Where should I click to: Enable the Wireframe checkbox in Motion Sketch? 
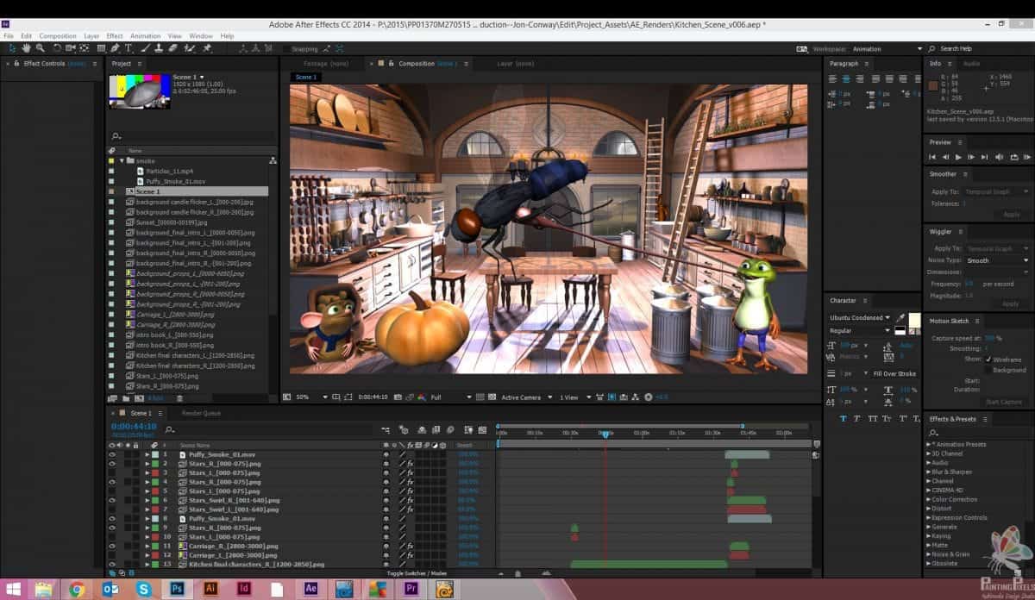(x=988, y=359)
